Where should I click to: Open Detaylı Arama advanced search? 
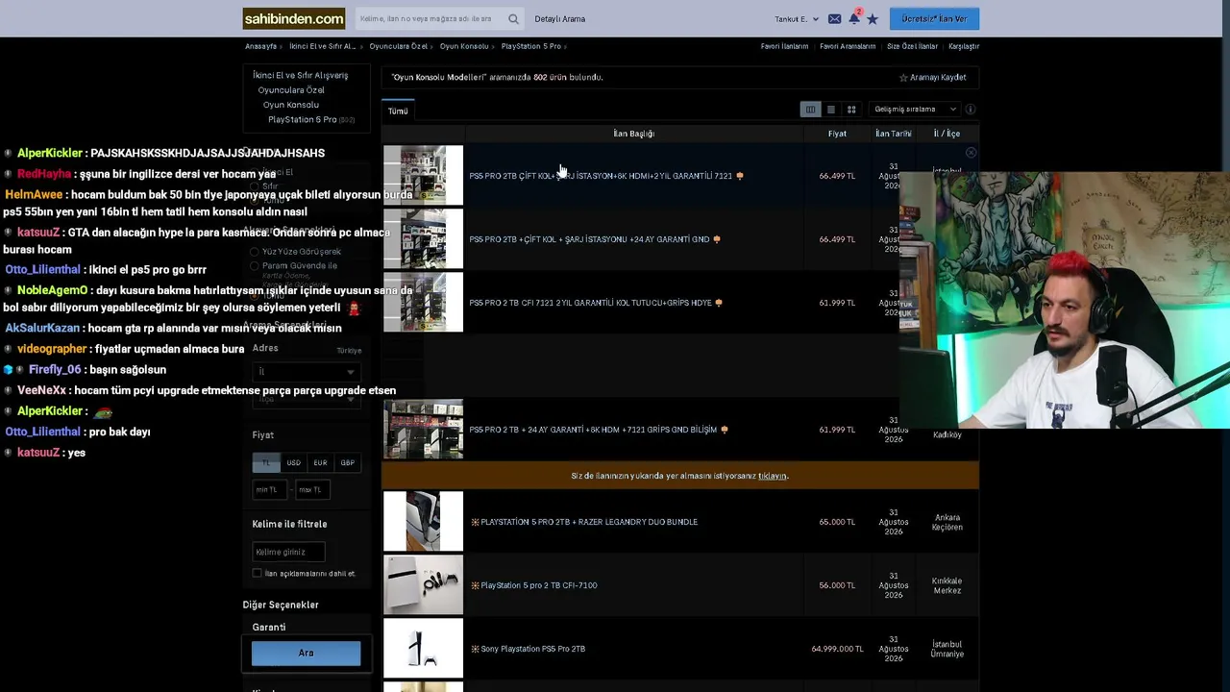point(559,19)
